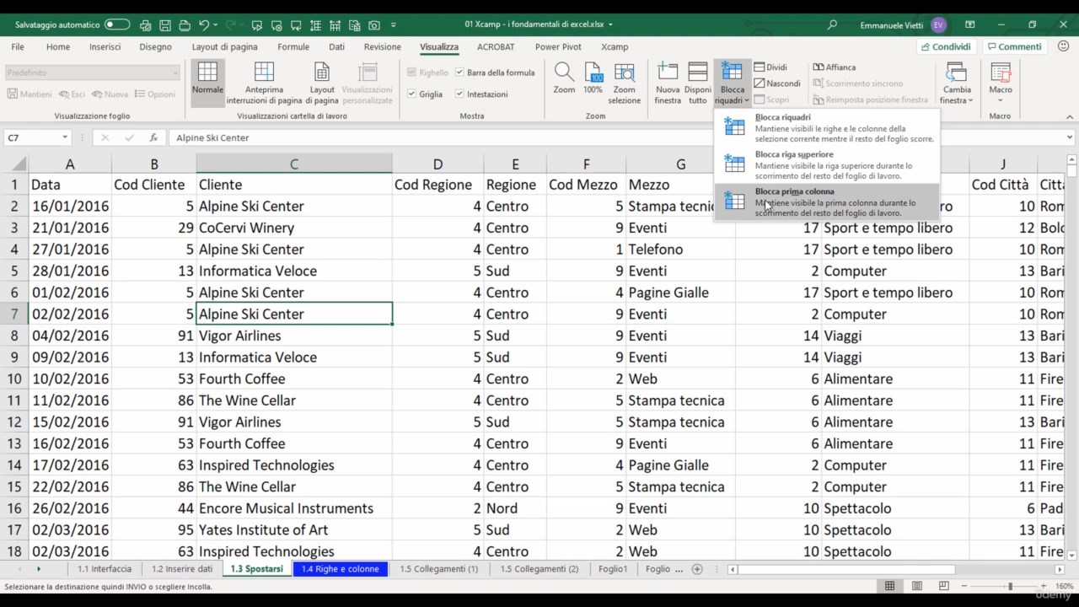Viewport: 1079px width, 607px height.
Task: Choose Blocca riquadri menu option
Action: click(826, 127)
